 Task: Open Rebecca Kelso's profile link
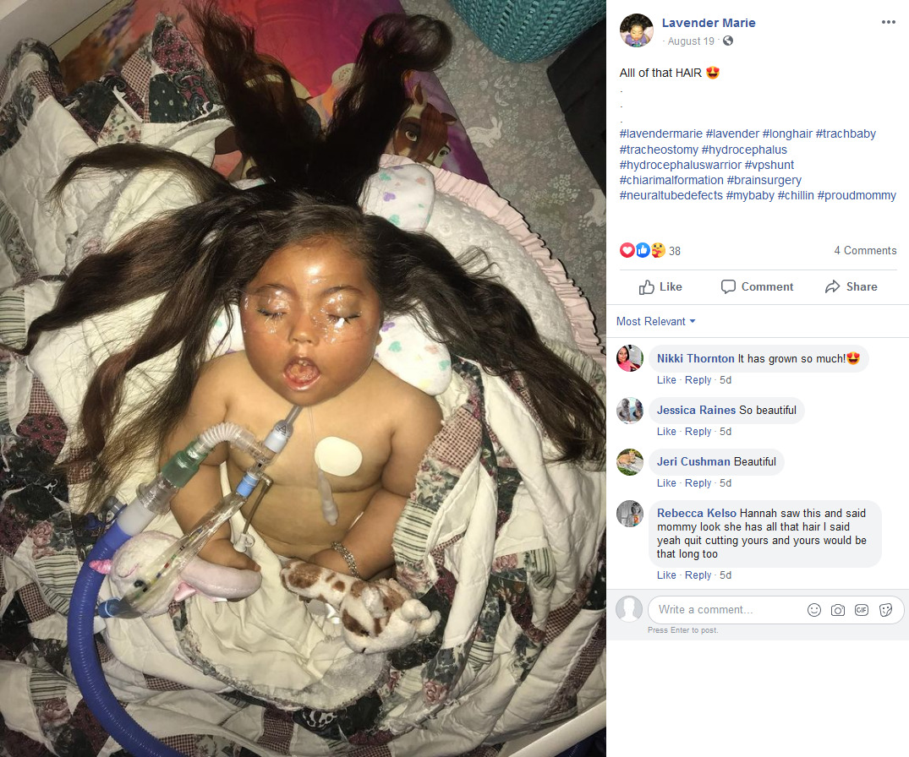pos(696,513)
